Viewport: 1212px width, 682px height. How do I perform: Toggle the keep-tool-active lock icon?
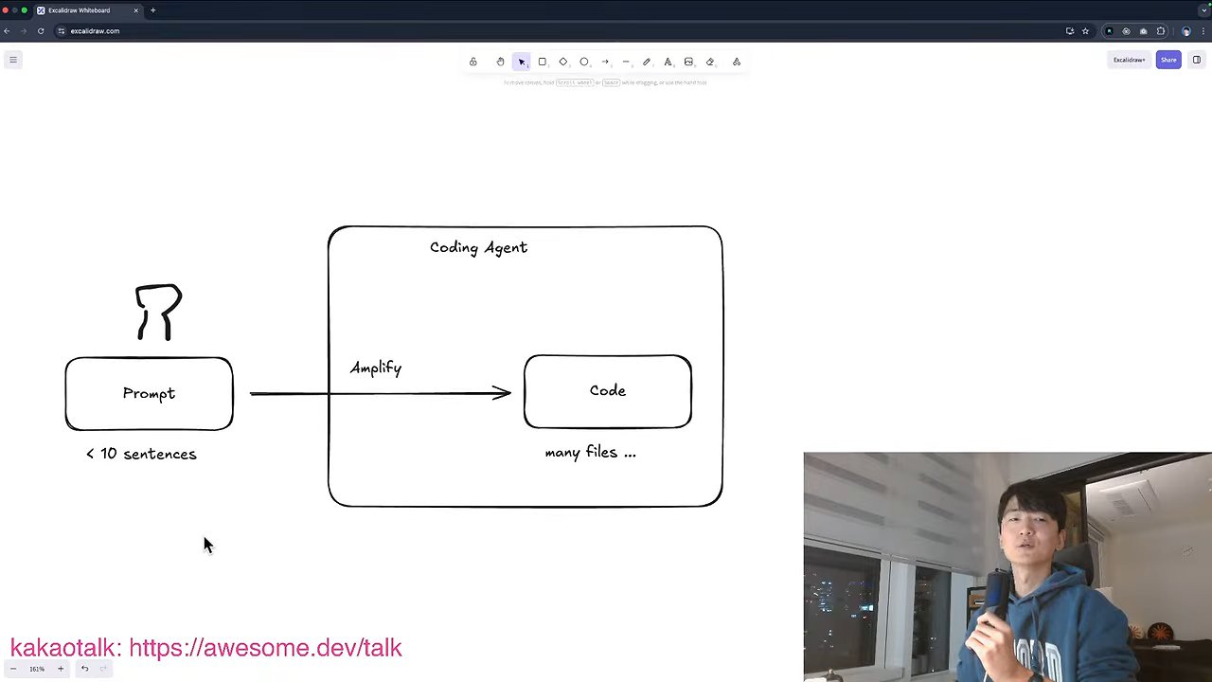point(473,62)
